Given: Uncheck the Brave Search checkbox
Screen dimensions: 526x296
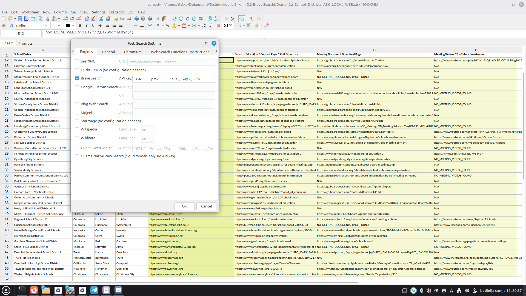Looking at the screenshot, I should click(x=77, y=78).
